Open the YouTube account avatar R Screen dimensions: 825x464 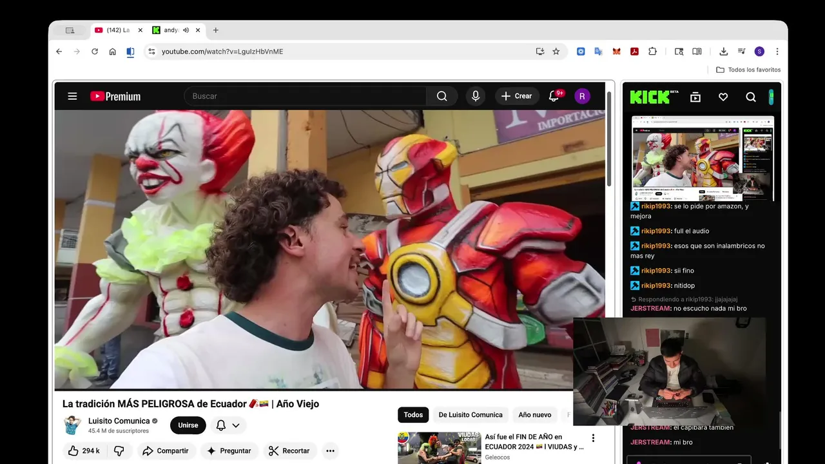(x=582, y=96)
